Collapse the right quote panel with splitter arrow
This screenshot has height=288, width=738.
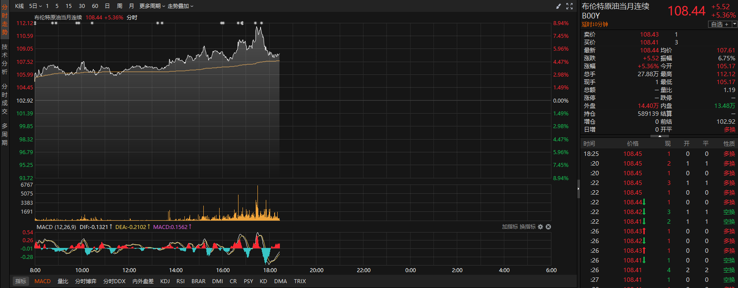[x=578, y=188]
